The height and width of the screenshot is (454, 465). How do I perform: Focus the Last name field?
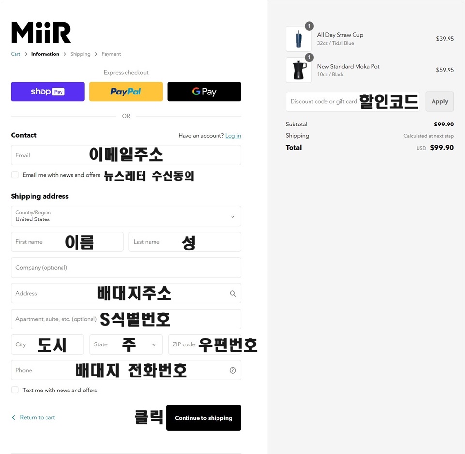pos(185,242)
